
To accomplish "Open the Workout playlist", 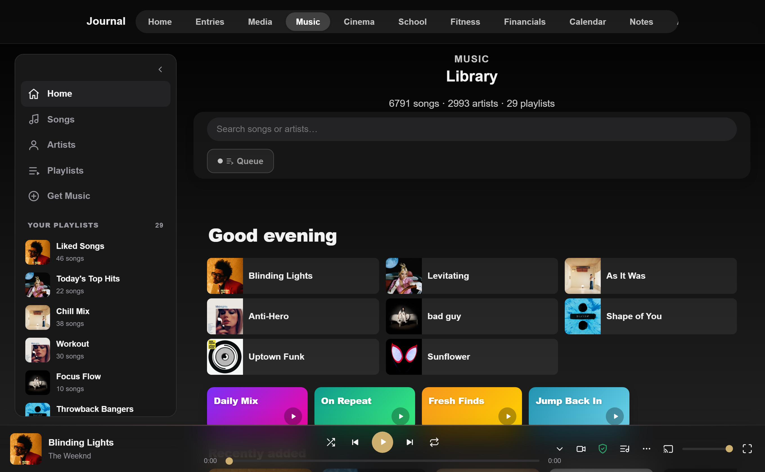I will pyautogui.click(x=96, y=350).
